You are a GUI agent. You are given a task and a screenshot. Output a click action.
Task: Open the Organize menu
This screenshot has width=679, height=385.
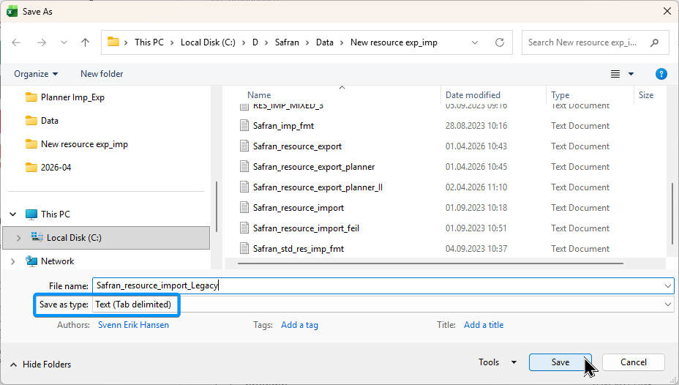(x=36, y=74)
